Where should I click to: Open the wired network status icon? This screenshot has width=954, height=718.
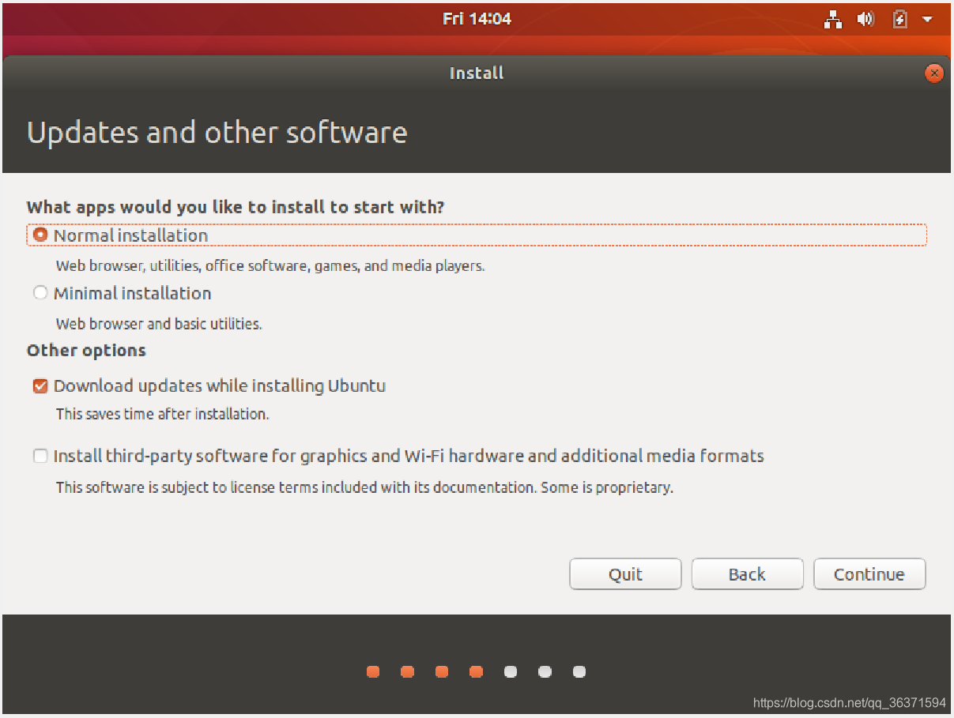[x=833, y=19]
